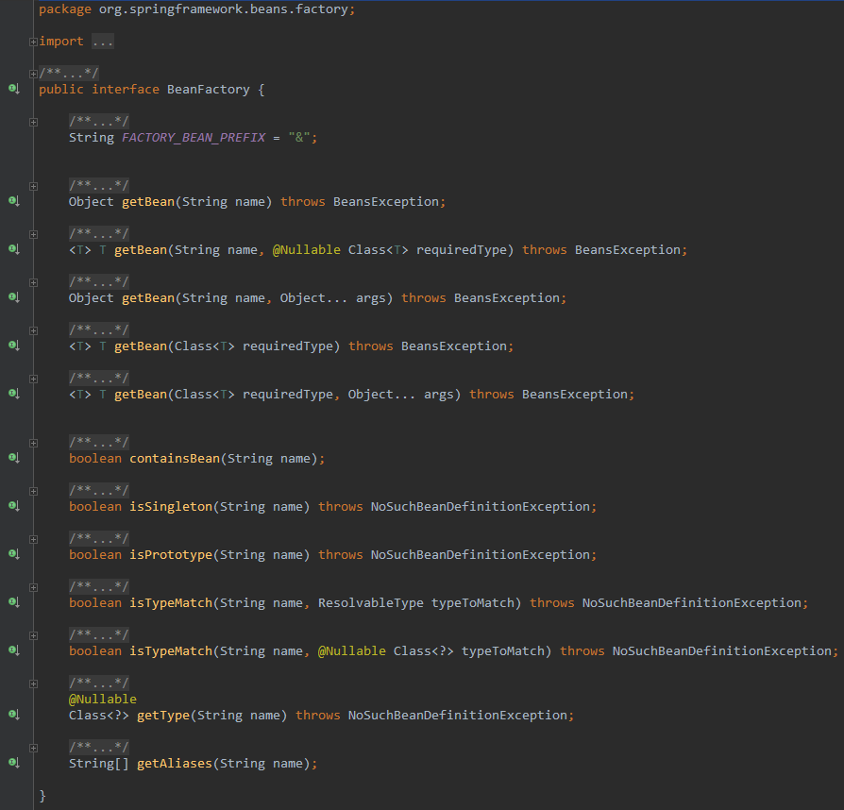Click the gutter icon next to isPrototype

coord(13,555)
